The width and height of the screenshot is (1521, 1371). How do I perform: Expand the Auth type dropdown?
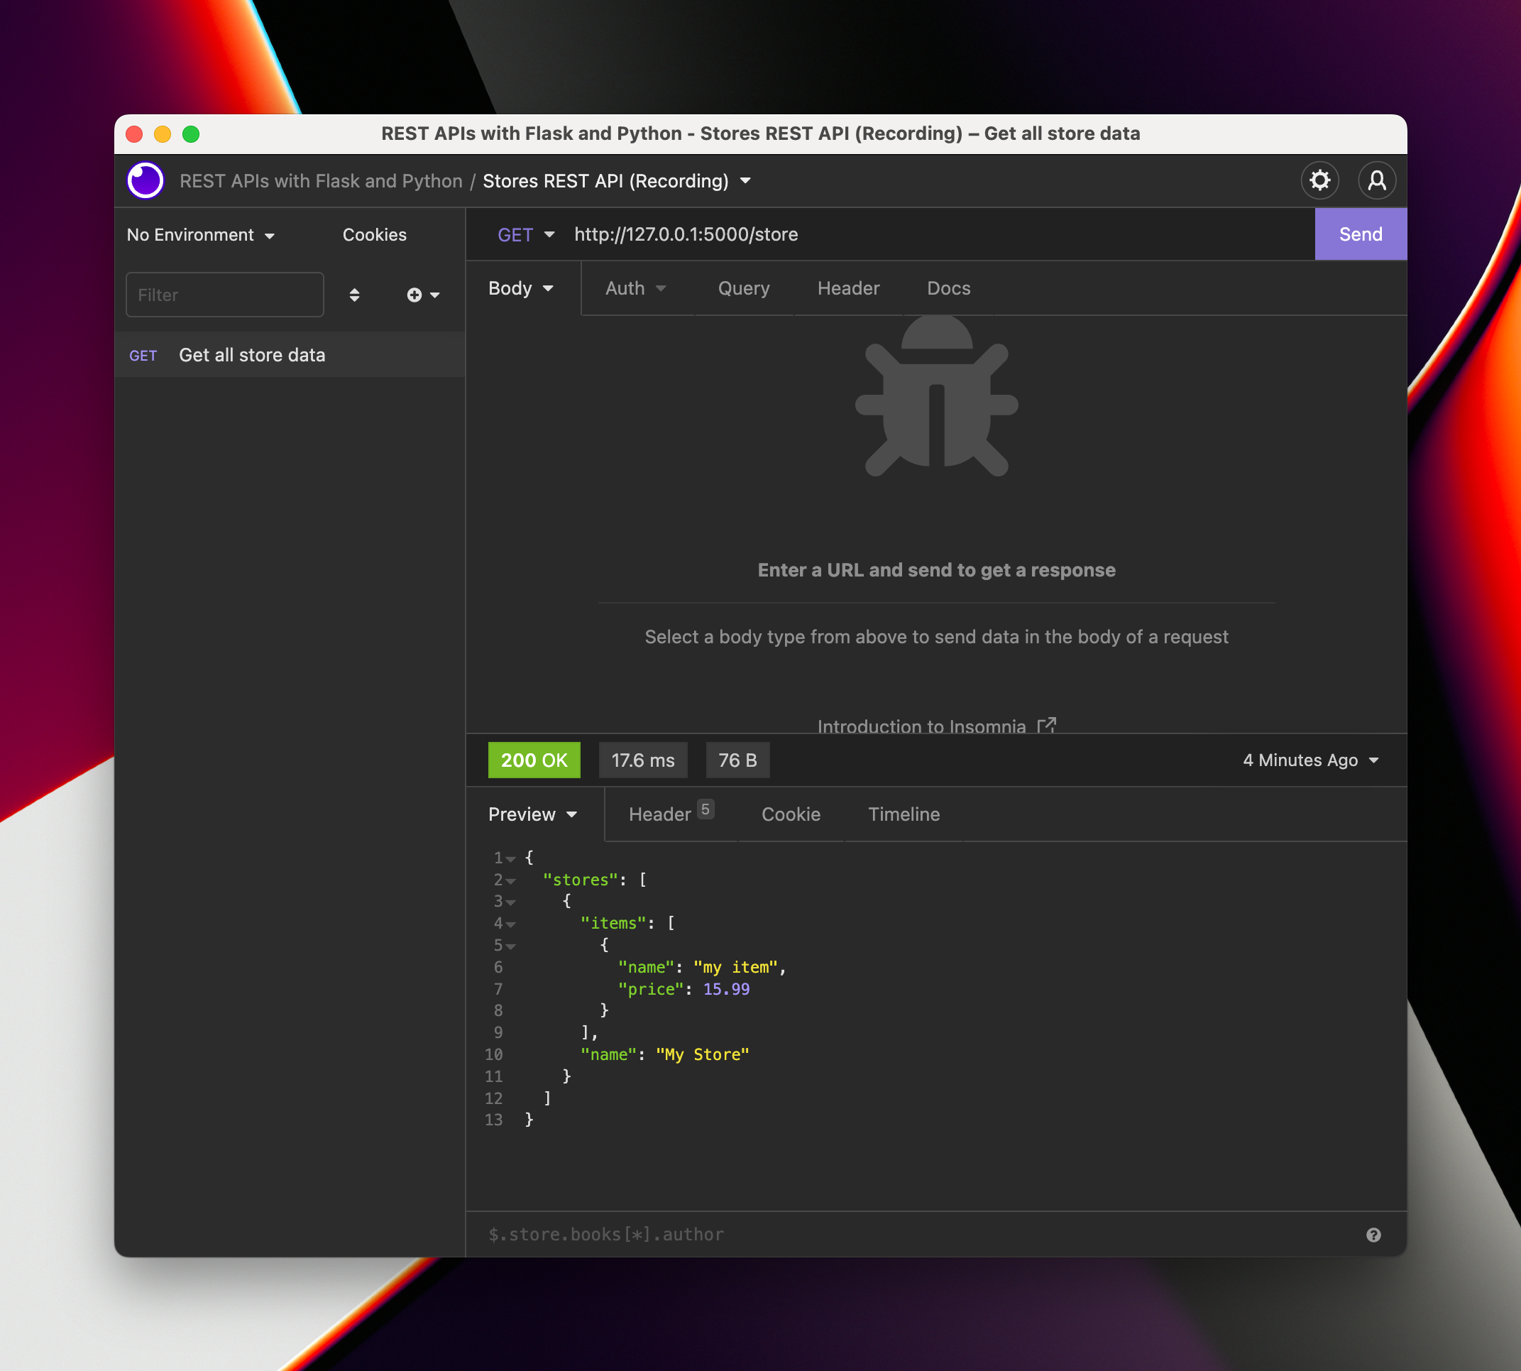pos(635,288)
